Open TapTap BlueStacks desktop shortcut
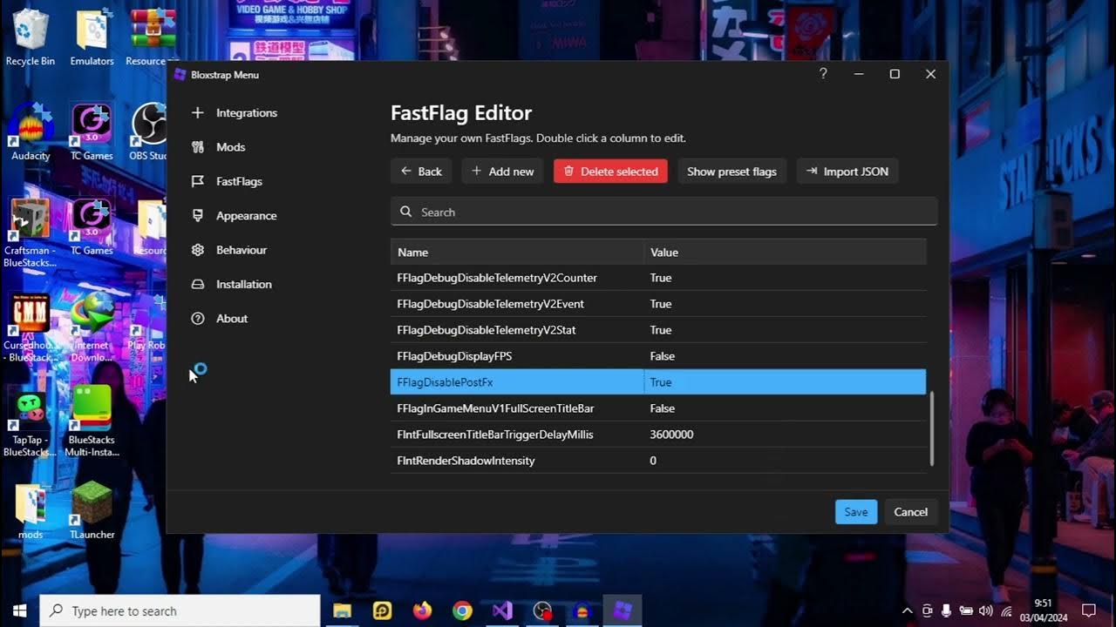 [x=31, y=421]
